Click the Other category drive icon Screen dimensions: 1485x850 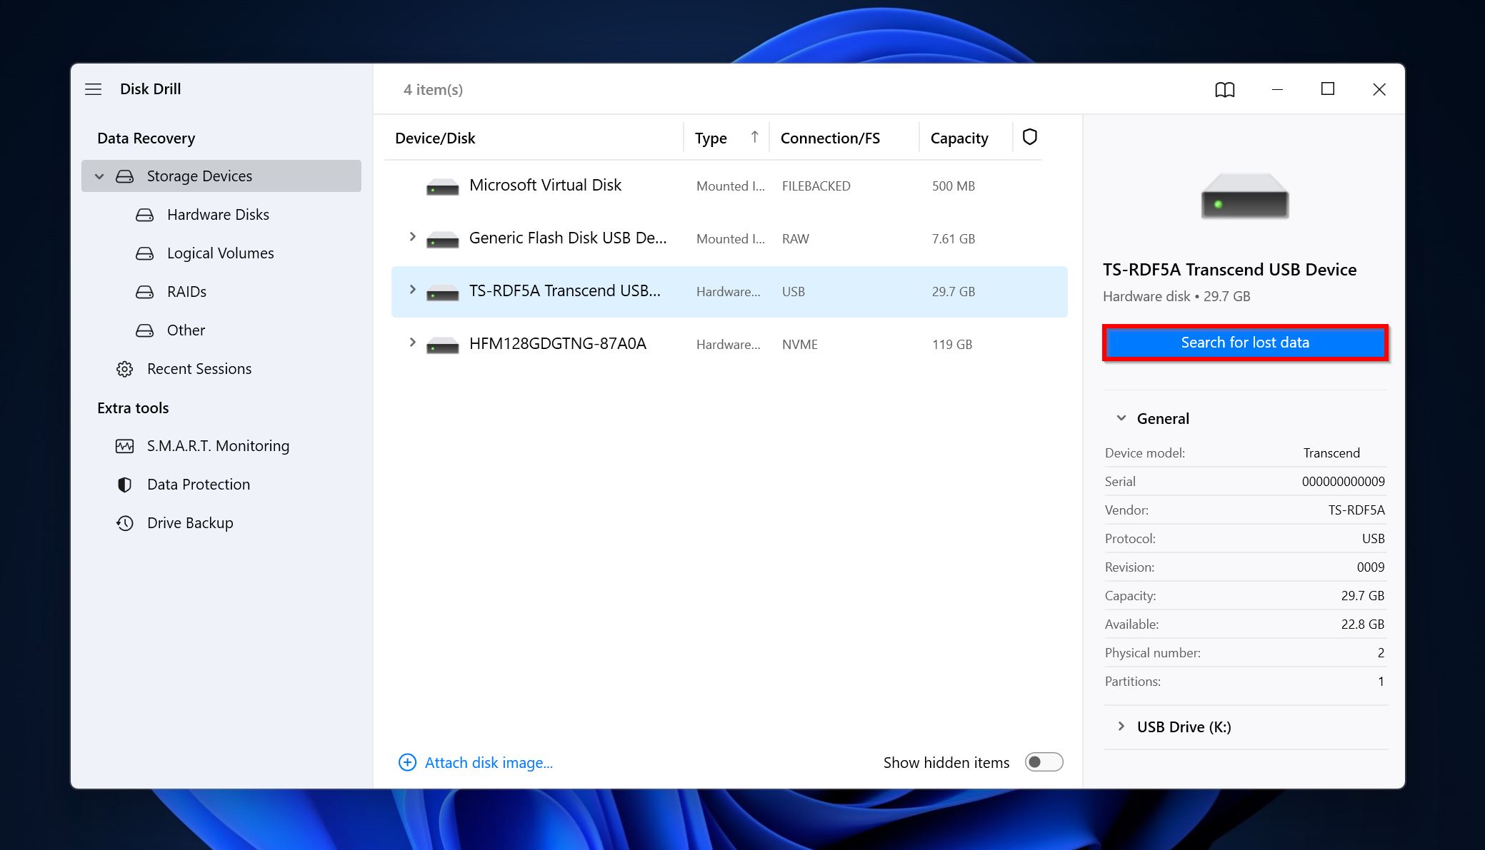[x=145, y=330]
